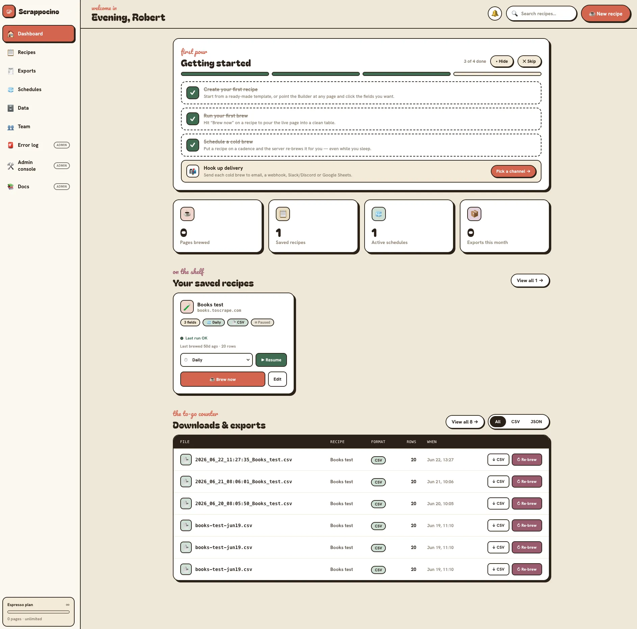This screenshot has height=629, width=637.
Task: Edit the Books test recipe
Action: (x=277, y=379)
